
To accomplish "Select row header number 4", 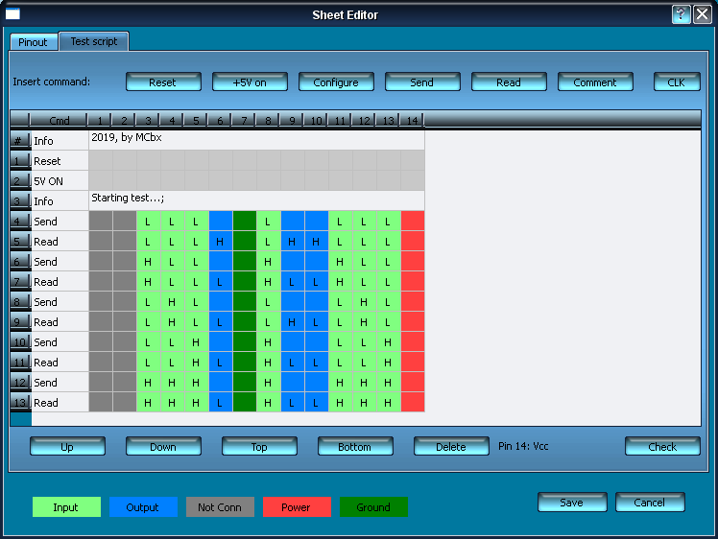I will [x=20, y=222].
